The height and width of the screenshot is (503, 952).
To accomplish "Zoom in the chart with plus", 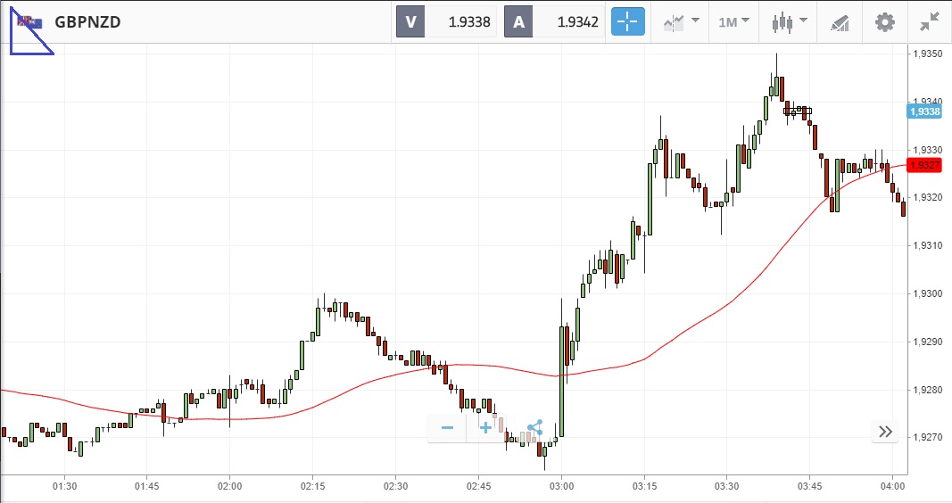I will pyautogui.click(x=485, y=428).
